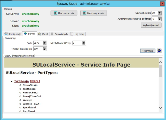Increase Timeout dla sesji value

(x=45, y=48)
